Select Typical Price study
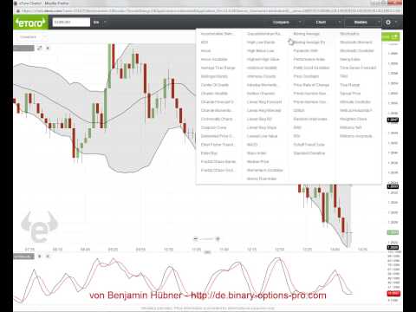 point(350,94)
